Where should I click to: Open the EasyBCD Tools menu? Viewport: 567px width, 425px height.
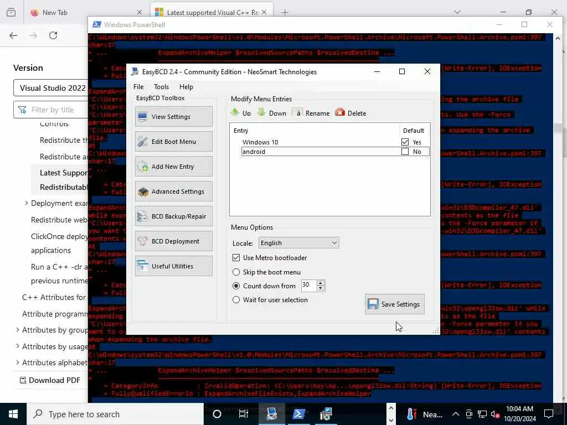coord(161,87)
